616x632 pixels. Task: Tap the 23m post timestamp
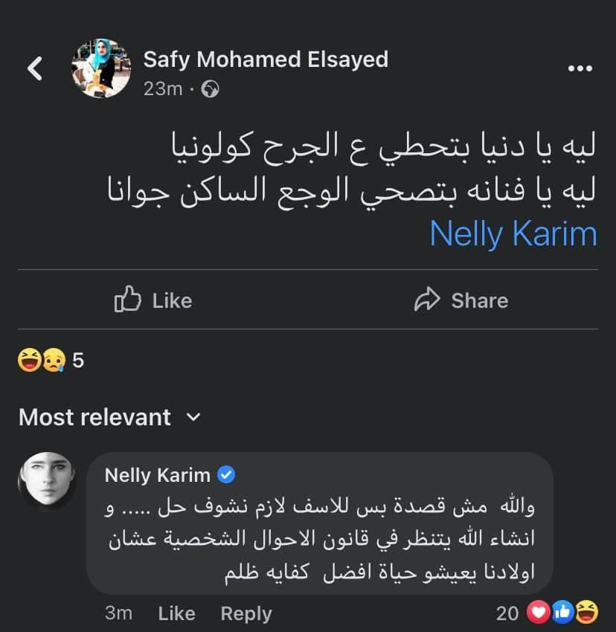coord(162,89)
